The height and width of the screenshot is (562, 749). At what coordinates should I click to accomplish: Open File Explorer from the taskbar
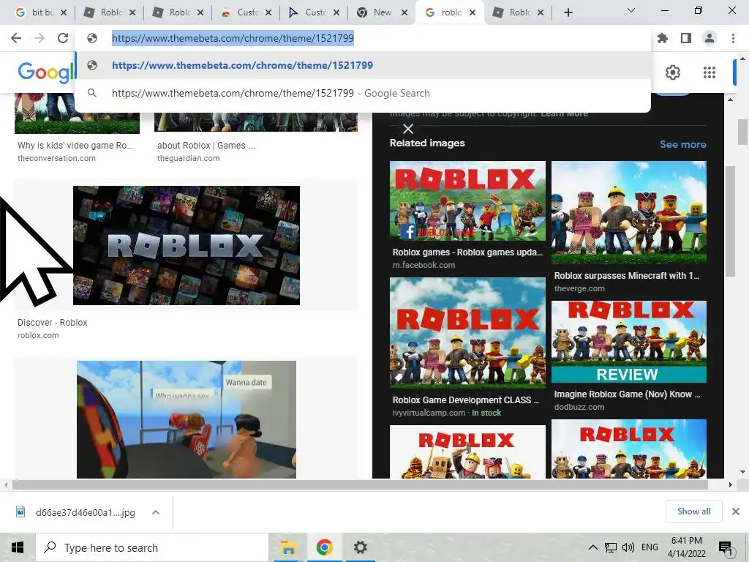click(x=288, y=547)
